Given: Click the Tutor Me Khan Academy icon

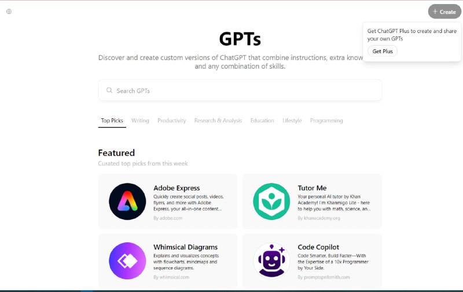Looking at the screenshot, I should click(271, 201).
